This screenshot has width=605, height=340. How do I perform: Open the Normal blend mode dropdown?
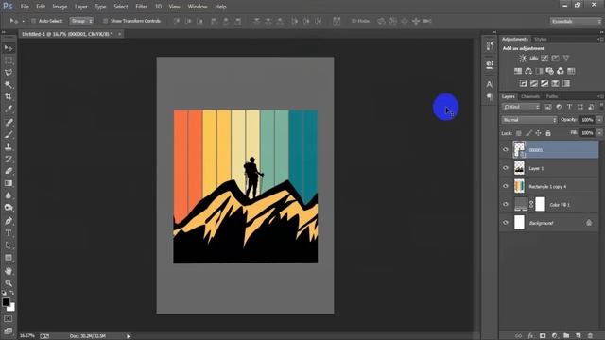[x=529, y=120]
